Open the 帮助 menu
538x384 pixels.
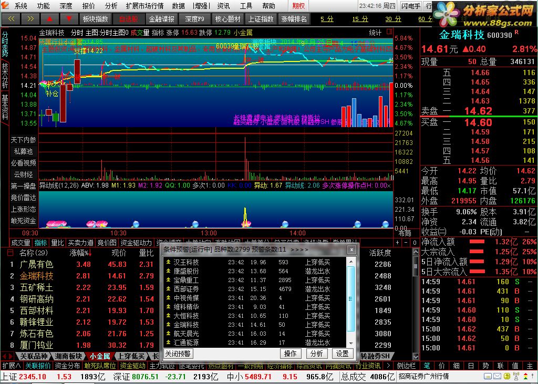pyautogui.click(x=268, y=6)
